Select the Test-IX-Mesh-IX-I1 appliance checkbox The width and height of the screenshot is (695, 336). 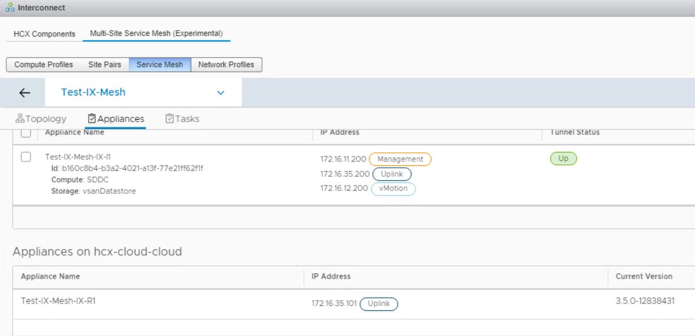coord(26,157)
